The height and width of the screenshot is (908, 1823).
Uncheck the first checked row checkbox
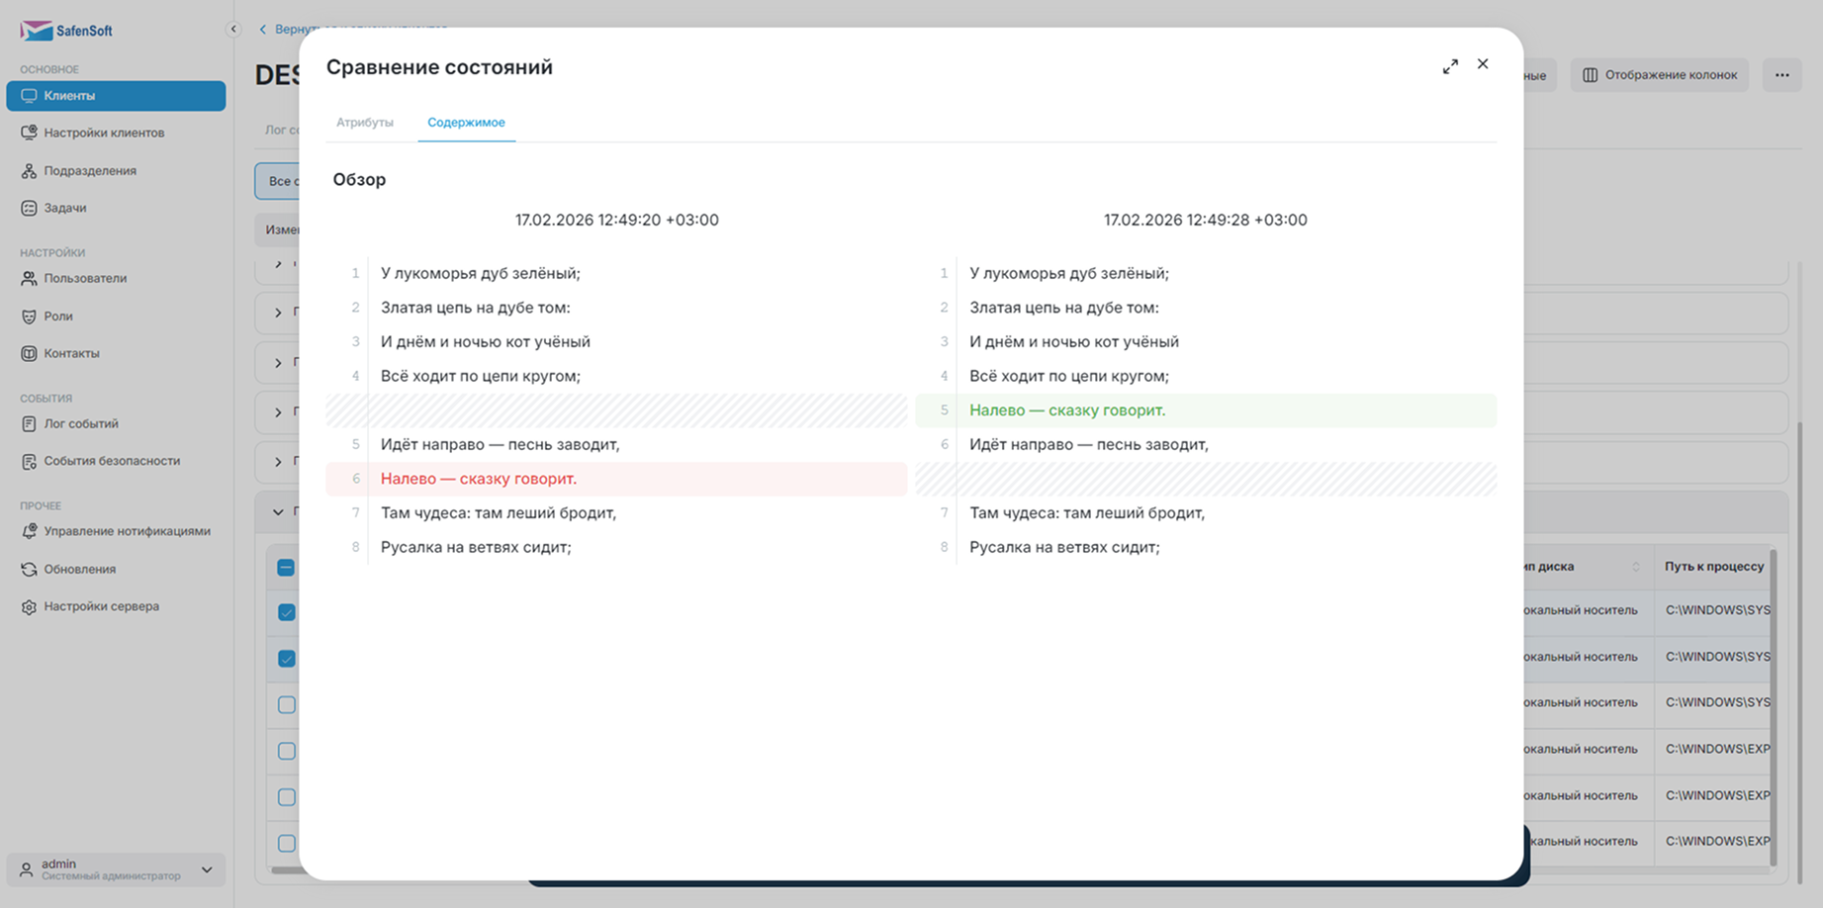287,612
